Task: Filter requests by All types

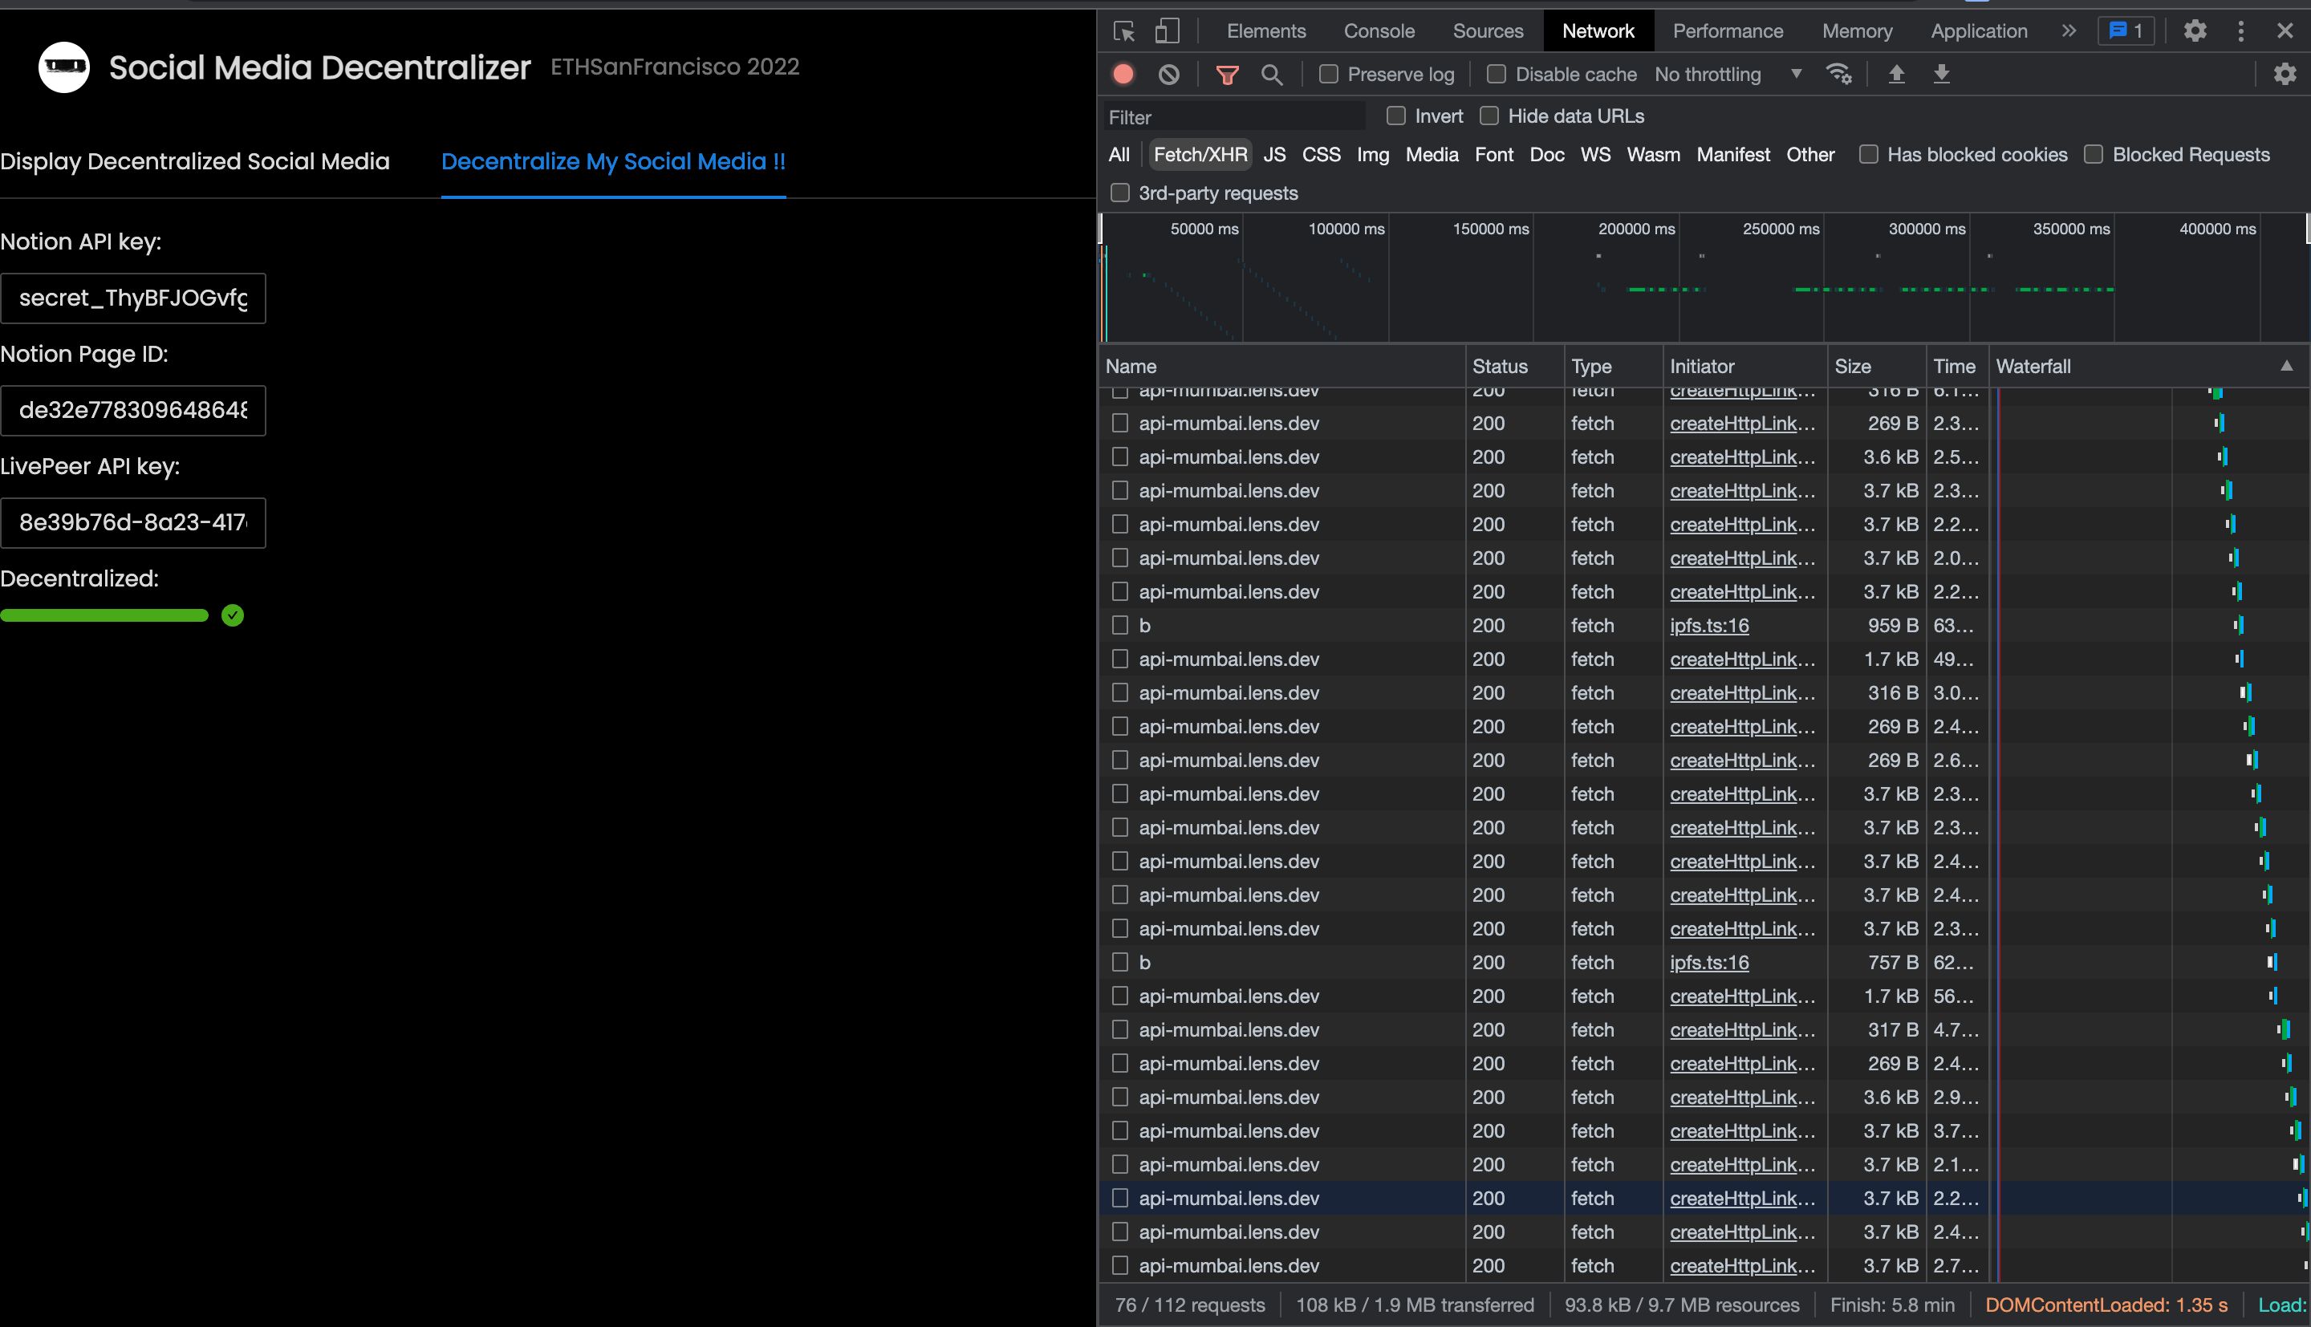Action: coord(1119,155)
